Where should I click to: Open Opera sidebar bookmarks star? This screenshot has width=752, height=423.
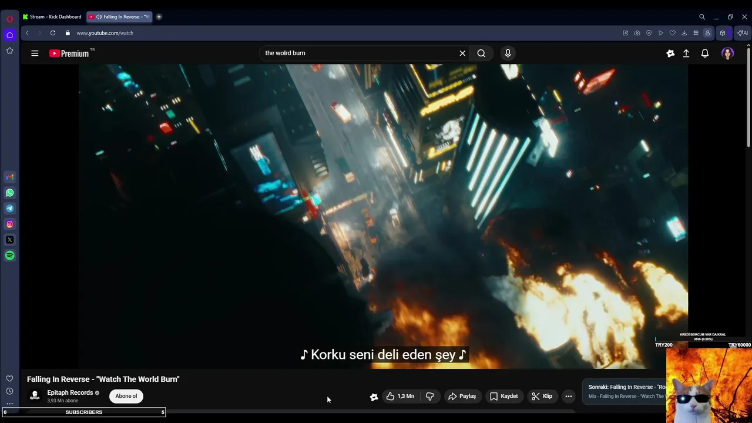pyautogui.click(x=9, y=51)
